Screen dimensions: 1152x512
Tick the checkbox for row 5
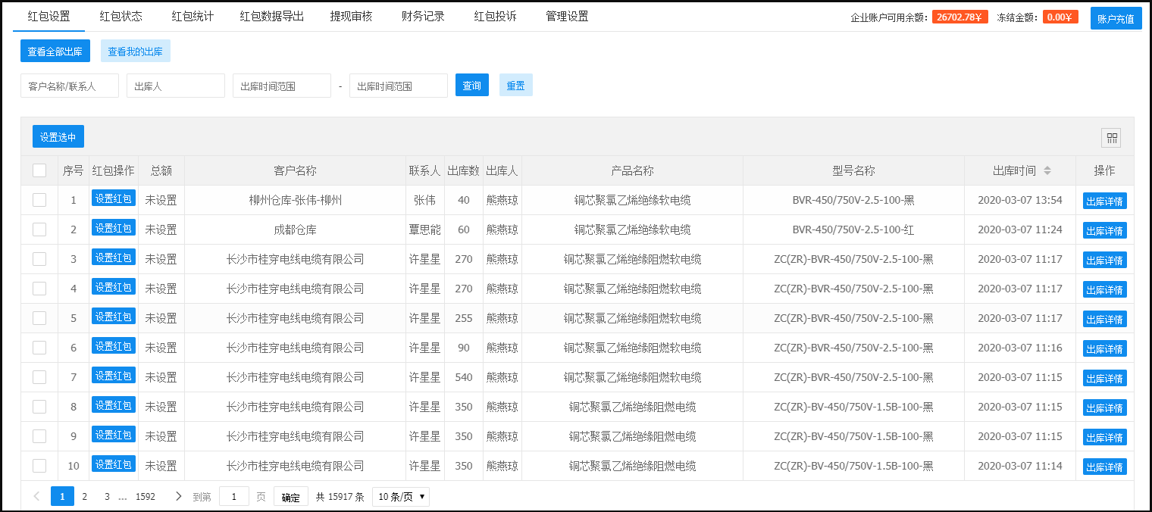(x=39, y=319)
